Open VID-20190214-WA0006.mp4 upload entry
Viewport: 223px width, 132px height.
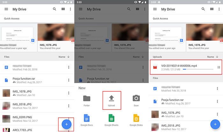(186, 67)
